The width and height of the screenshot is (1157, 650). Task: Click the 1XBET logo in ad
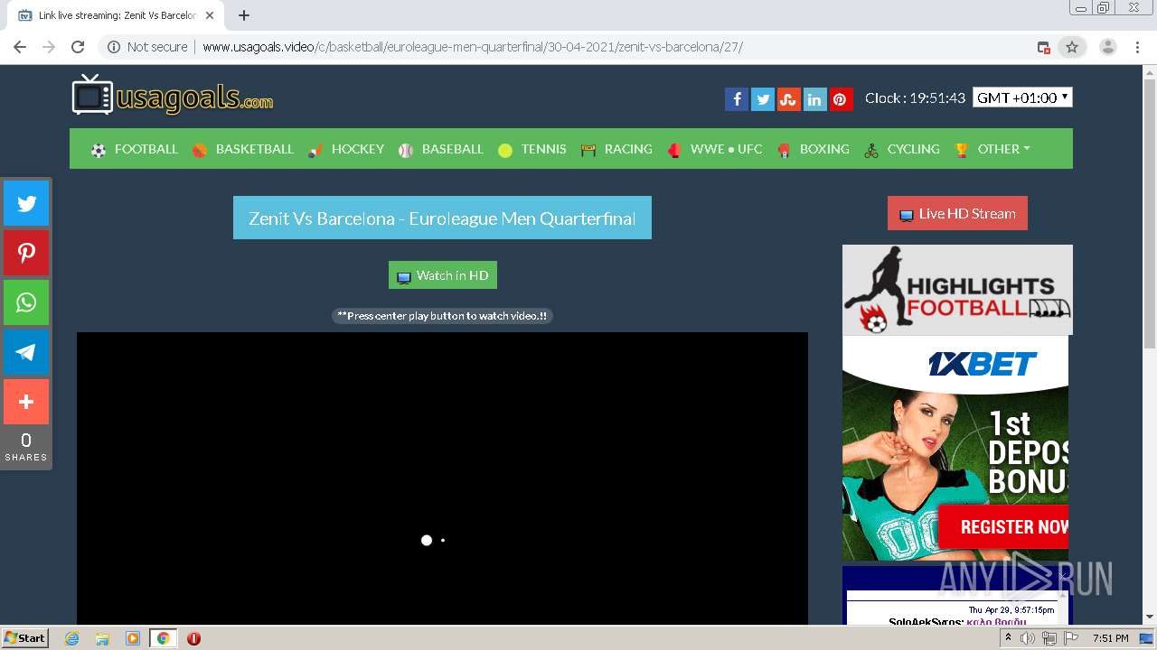click(983, 364)
